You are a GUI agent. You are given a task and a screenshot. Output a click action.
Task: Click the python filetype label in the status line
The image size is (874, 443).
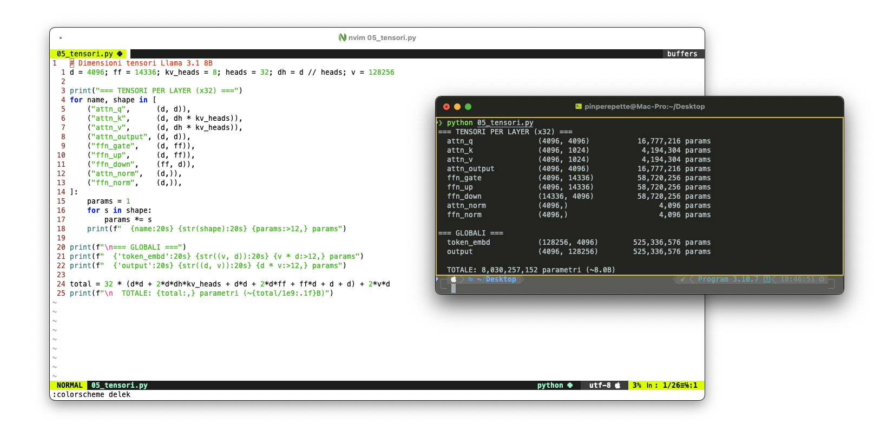[x=550, y=385]
